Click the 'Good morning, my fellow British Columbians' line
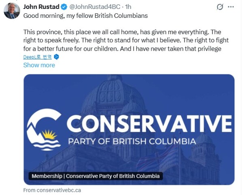 point(85,16)
